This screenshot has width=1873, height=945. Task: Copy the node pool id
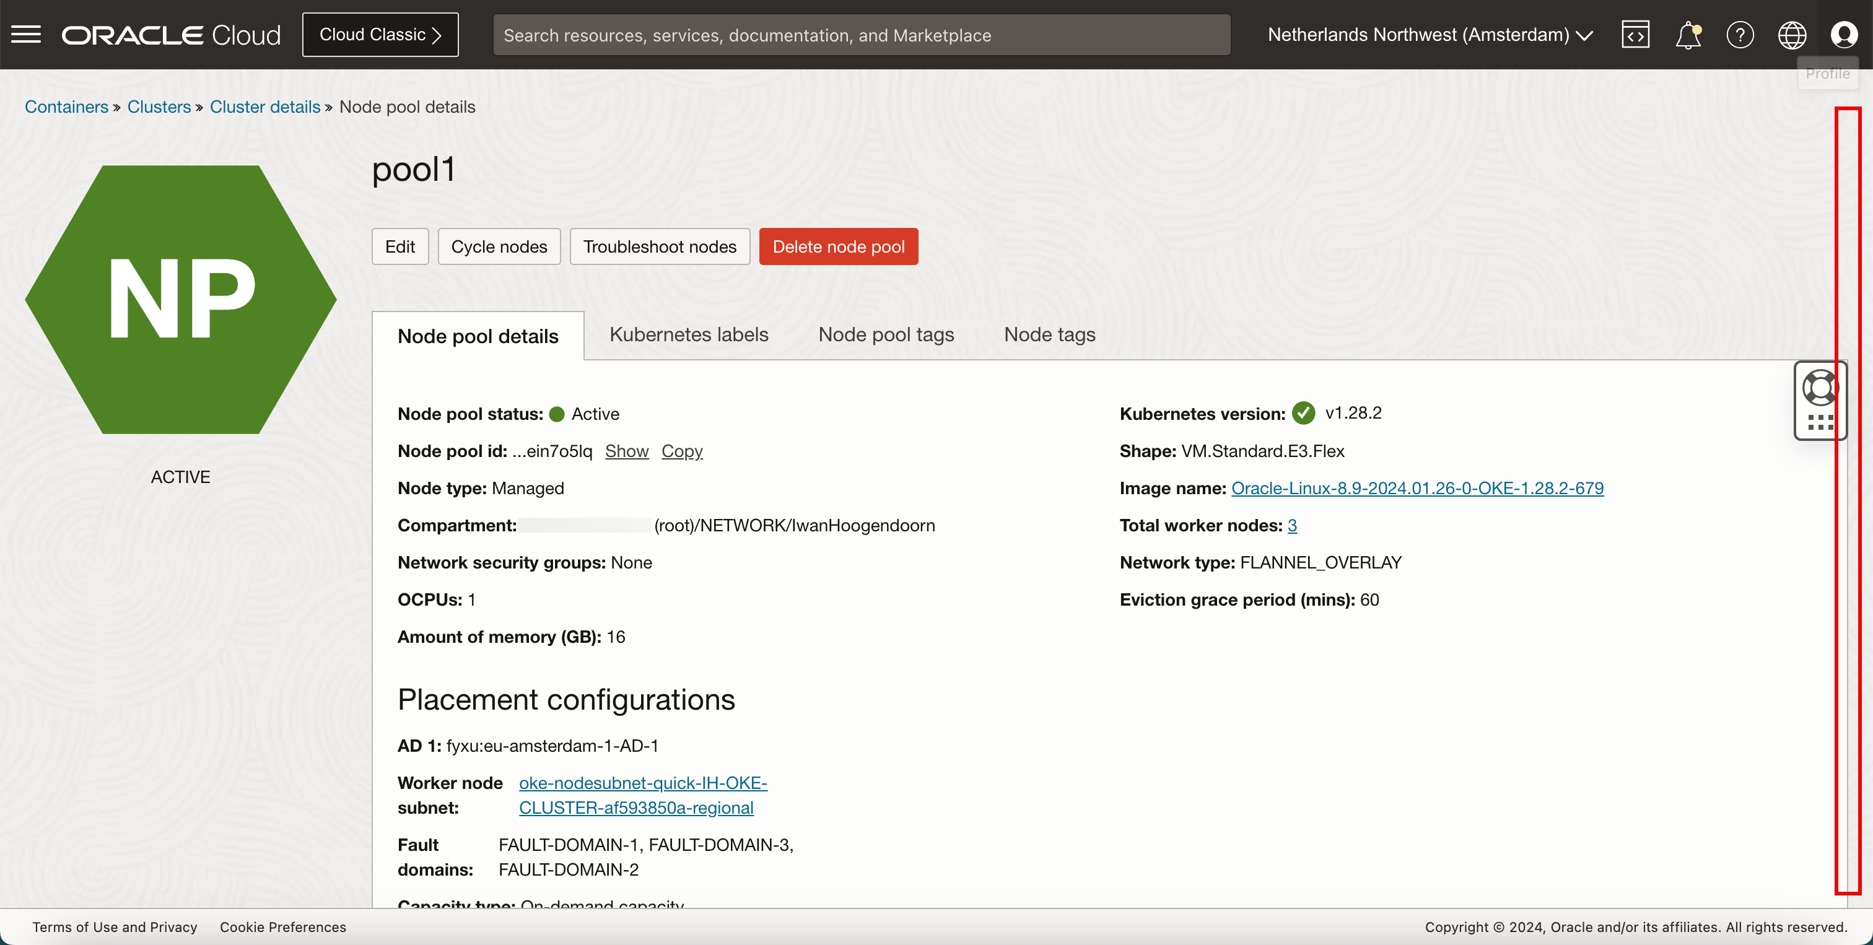[681, 451]
